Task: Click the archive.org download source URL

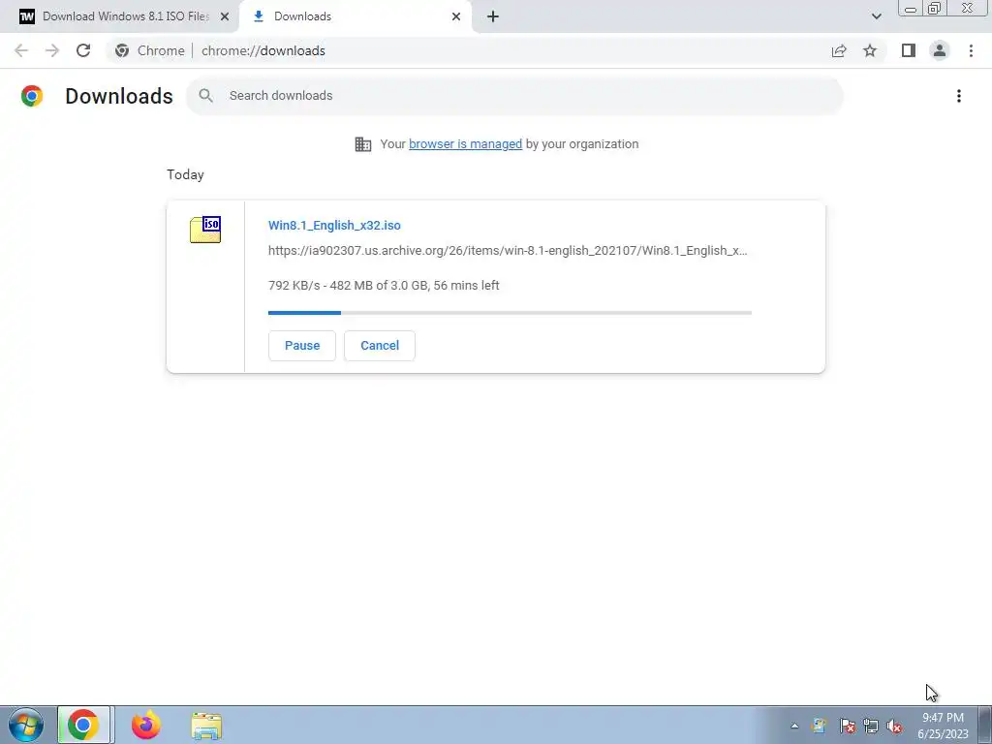Action: [508, 251]
